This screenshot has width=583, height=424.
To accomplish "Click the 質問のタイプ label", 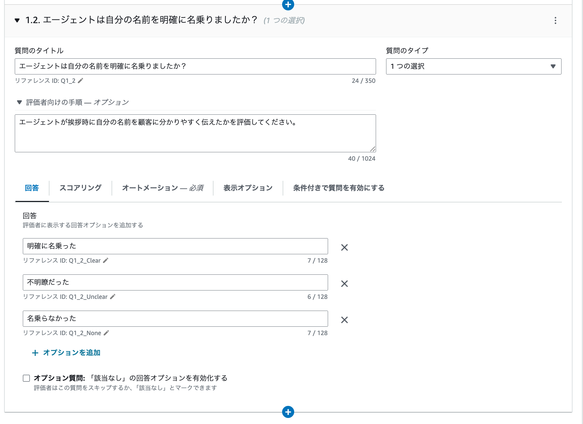I will click(407, 51).
